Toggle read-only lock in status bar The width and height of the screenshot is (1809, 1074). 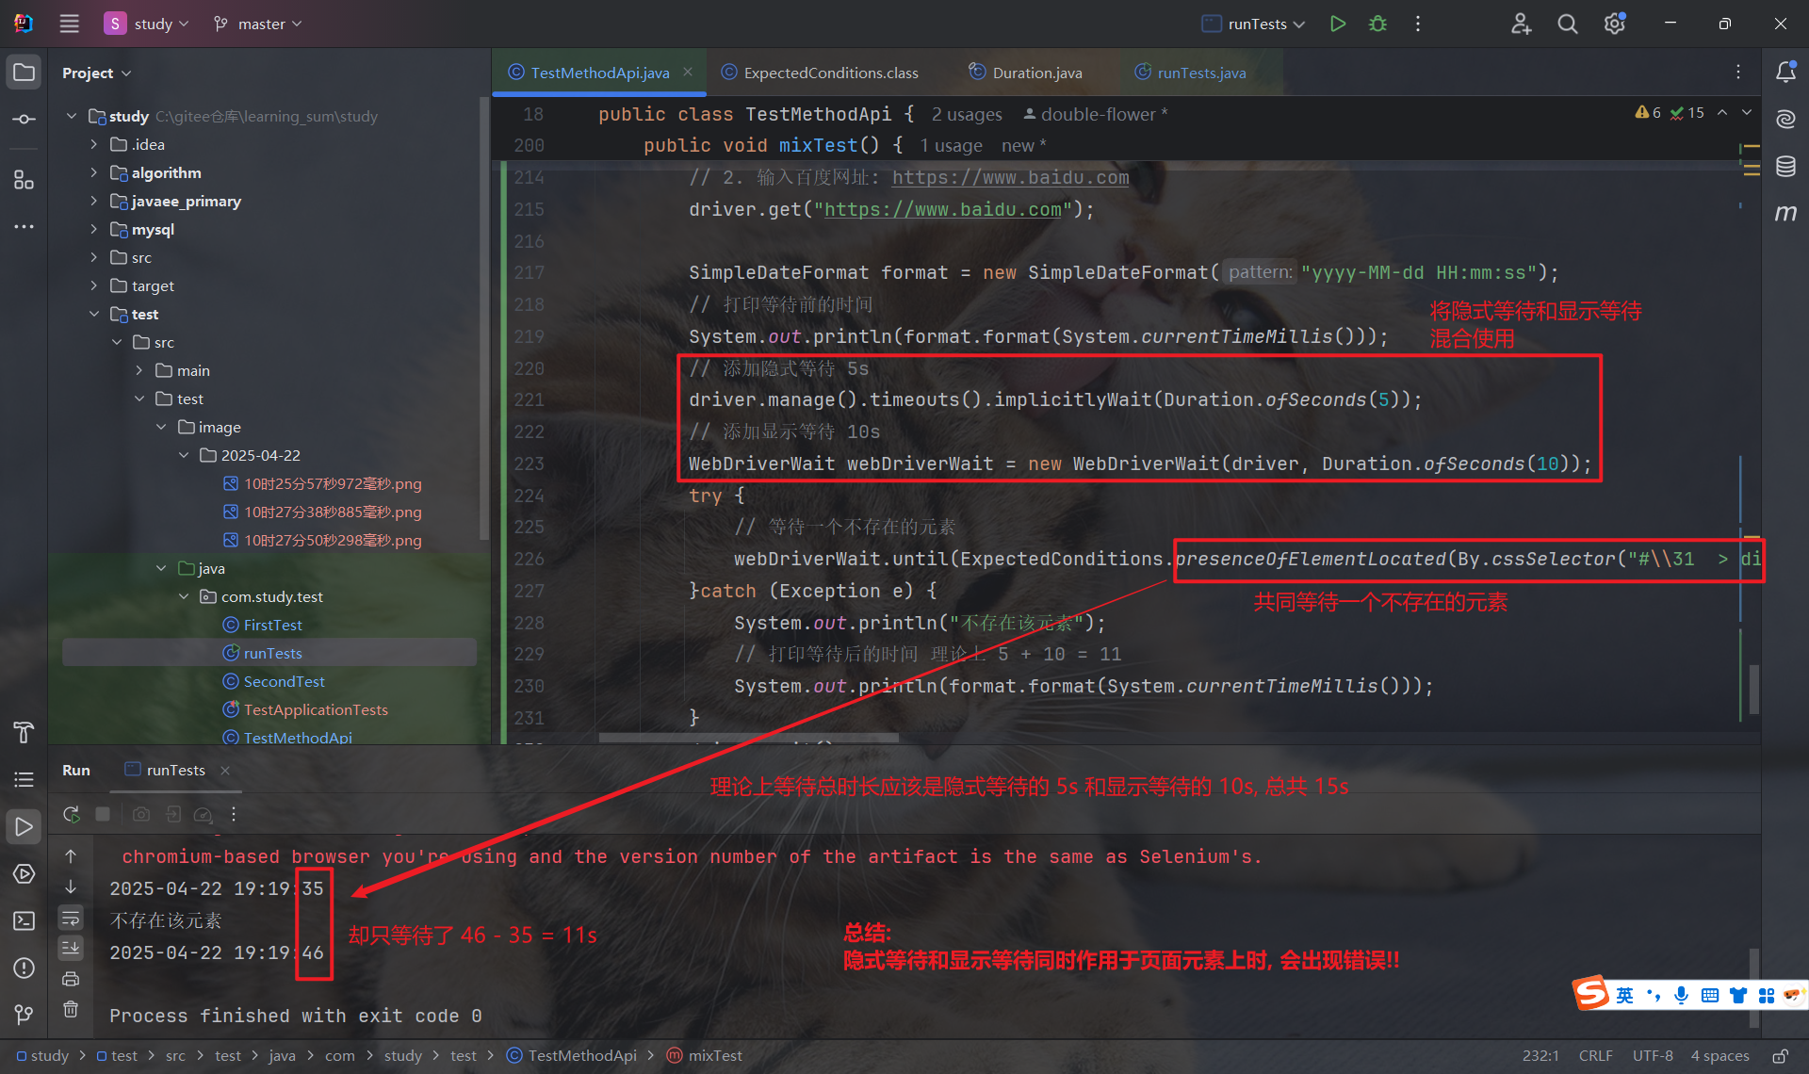(1780, 1056)
